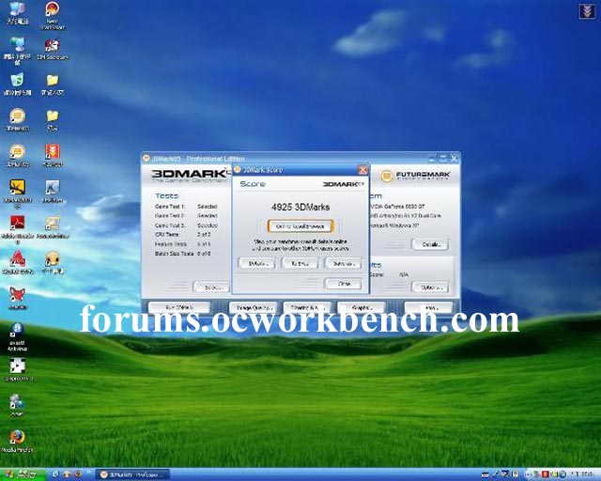601x481 pixels.
Task: Click the Run 3DMark button
Action: point(179,307)
